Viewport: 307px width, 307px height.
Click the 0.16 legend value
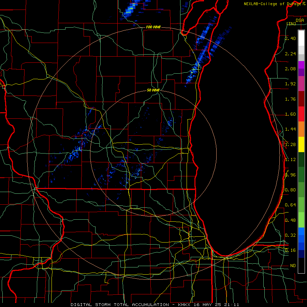coord(290,250)
